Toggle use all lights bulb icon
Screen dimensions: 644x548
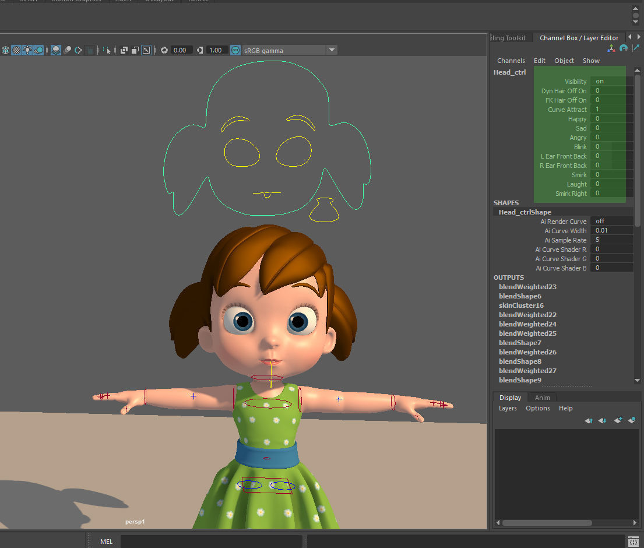(27, 50)
